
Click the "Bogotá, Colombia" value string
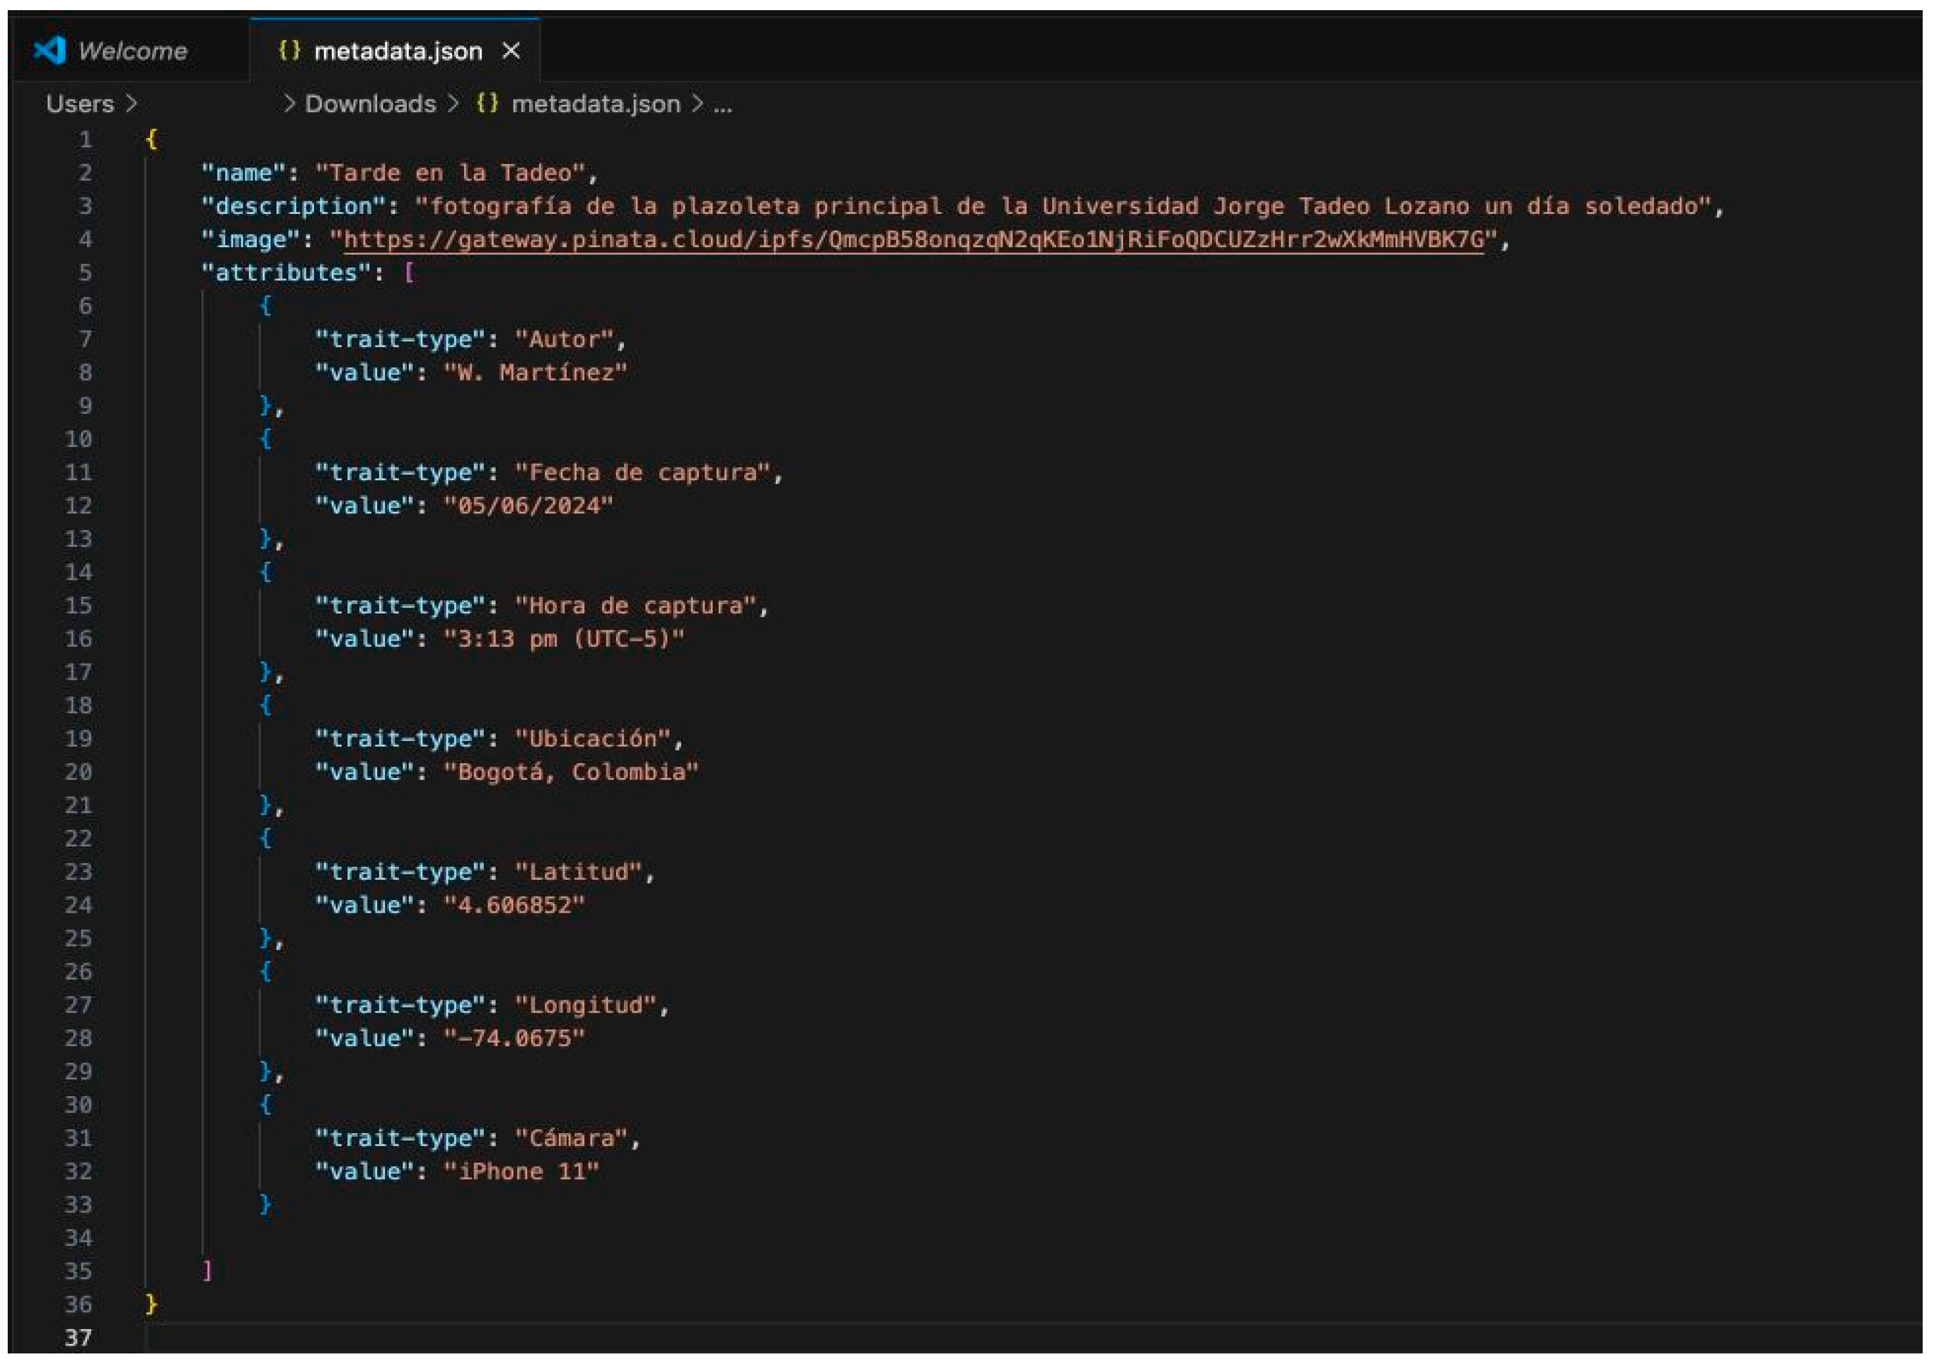(571, 772)
